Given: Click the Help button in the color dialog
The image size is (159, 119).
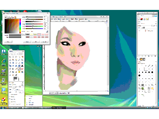Looking at the screenshot, I should tap(8, 42).
